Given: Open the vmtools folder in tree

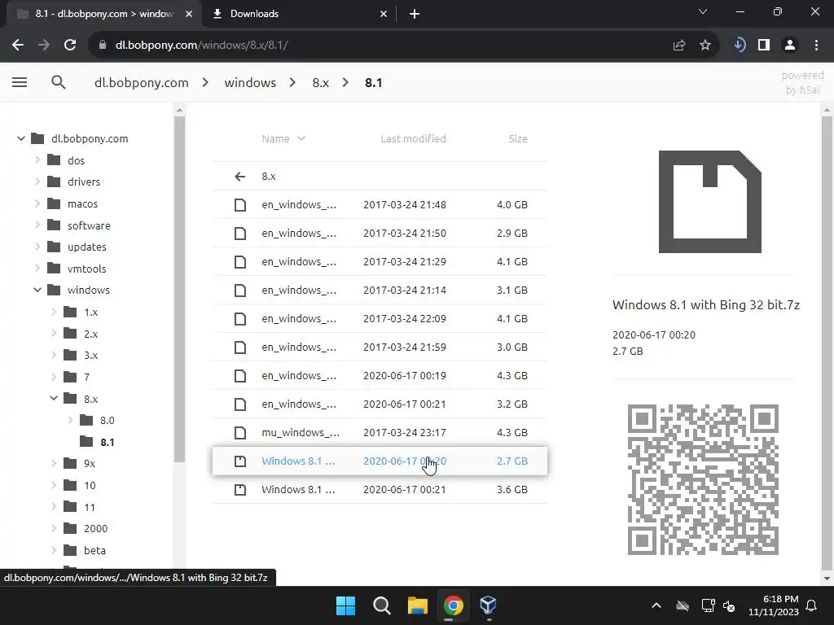Looking at the screenshot, I should pos(86,269).
